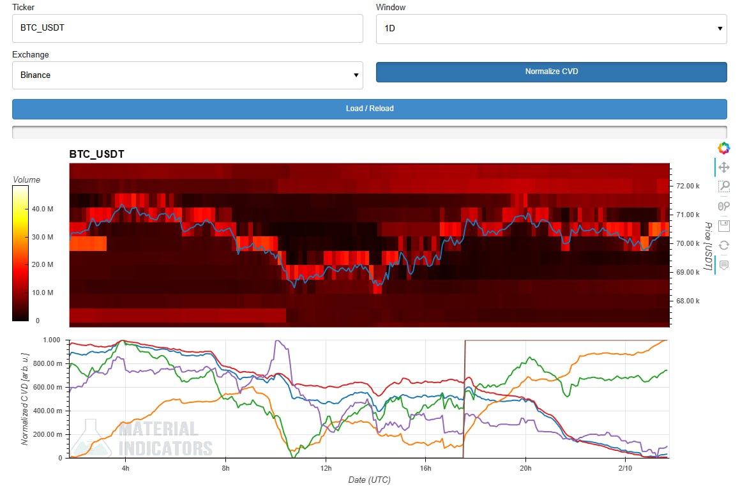Save the chart with the Save icon
The height and width of the screenshot is (486, 747).
723,225
